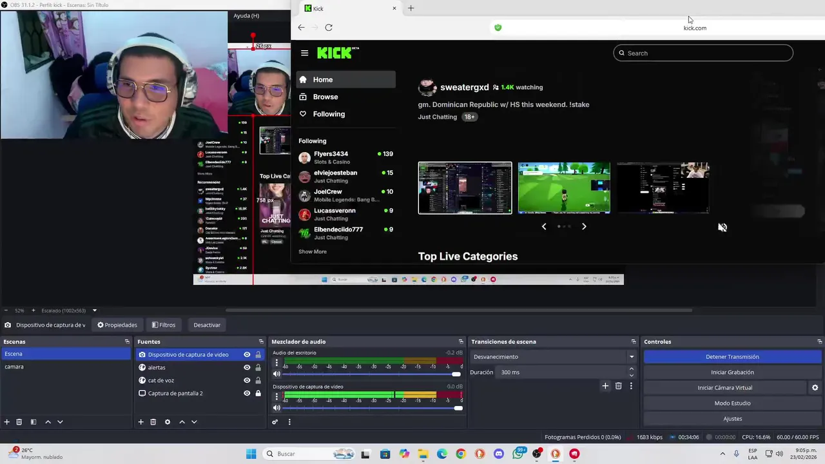Move the source down in Fuentes
The image size is (825, 464).
click(x=194, y=422)
